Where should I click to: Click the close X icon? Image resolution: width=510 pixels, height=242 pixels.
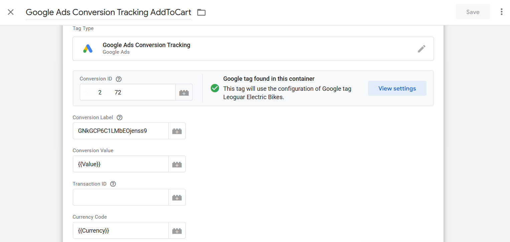[x=11, y=12]
